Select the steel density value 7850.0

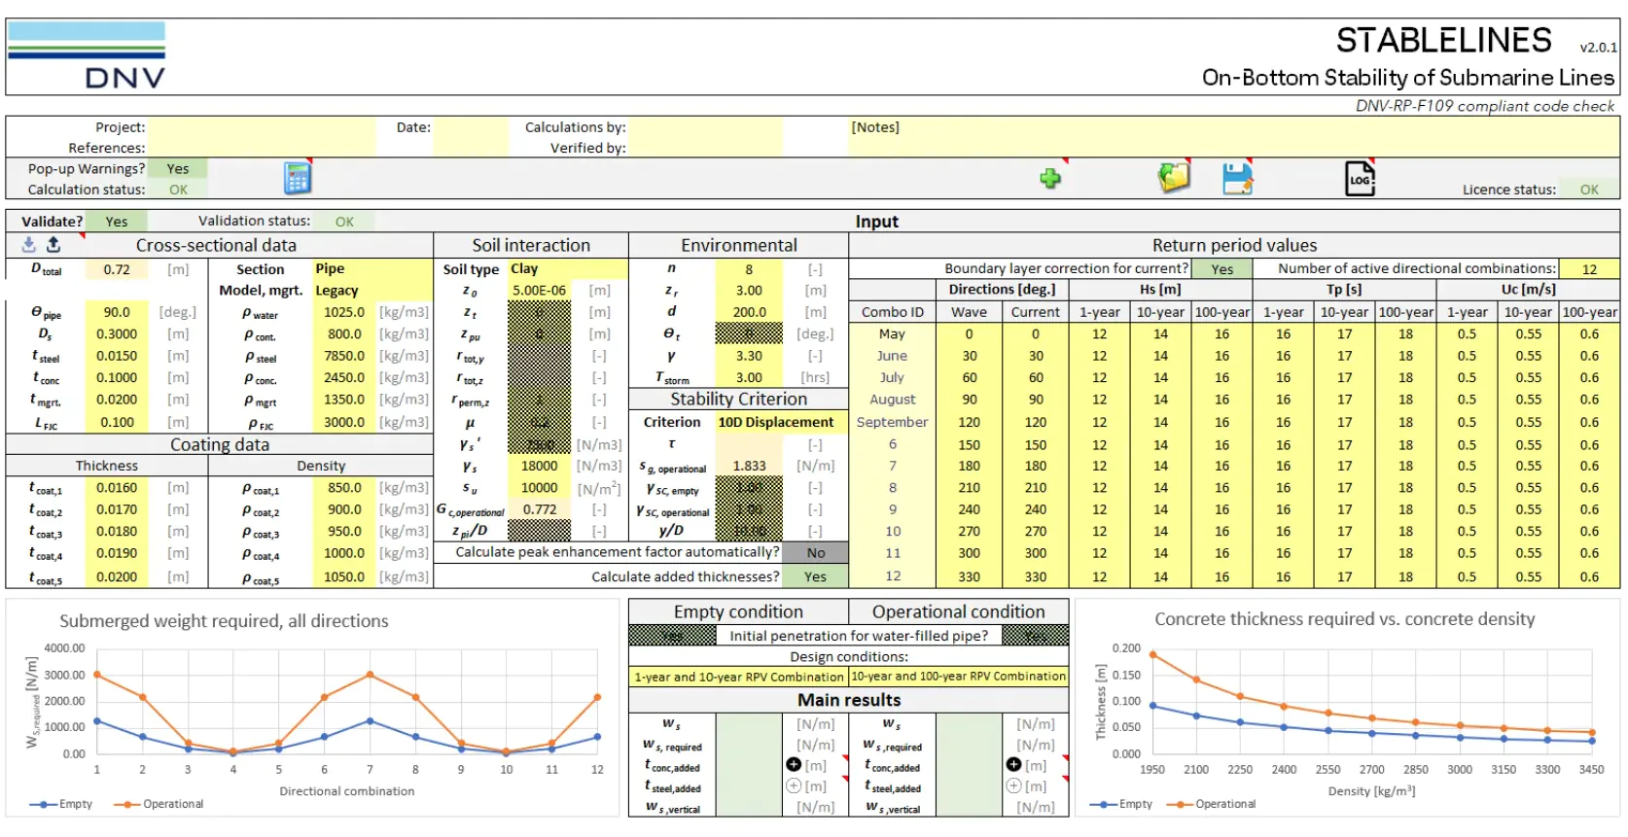[x=344, y=356]
